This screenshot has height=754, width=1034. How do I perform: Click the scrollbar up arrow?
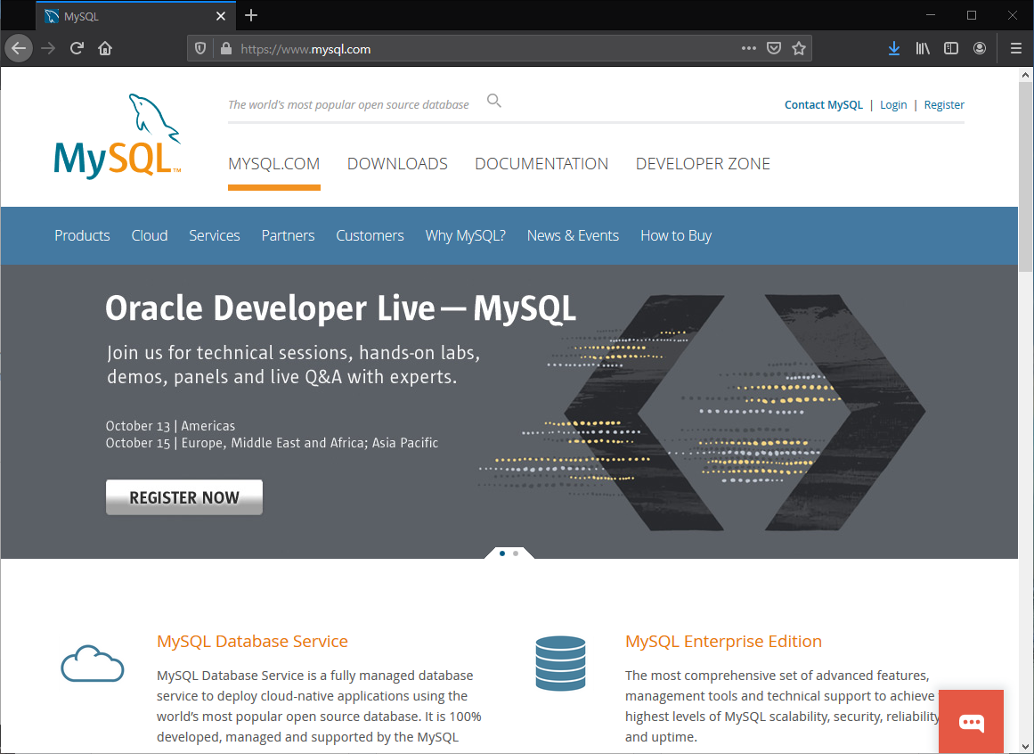pyautogui.click(x=1025, y=75)
